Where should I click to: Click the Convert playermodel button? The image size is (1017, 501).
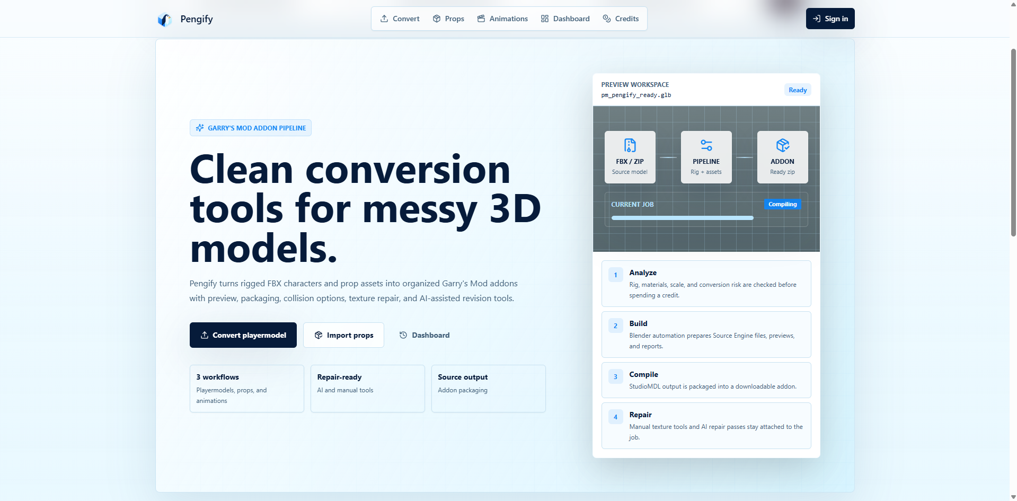point(243,335)
